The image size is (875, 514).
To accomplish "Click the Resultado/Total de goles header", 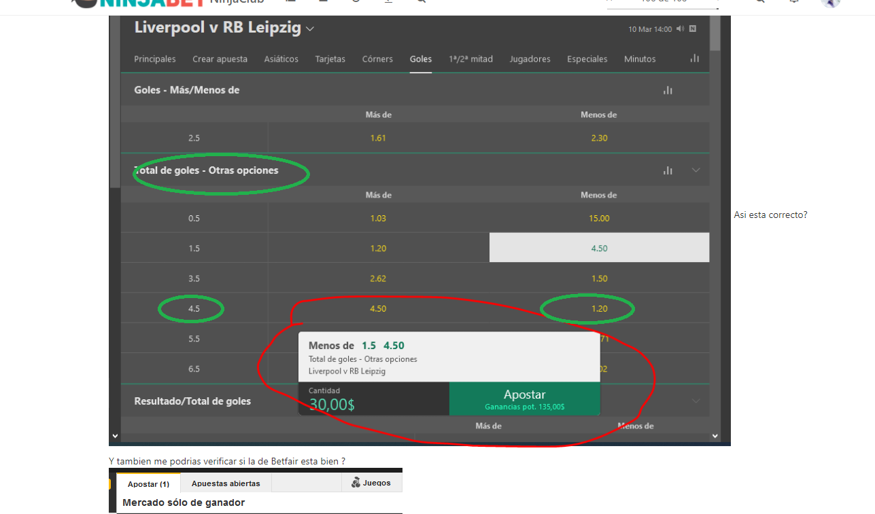I will click(192, 401).
